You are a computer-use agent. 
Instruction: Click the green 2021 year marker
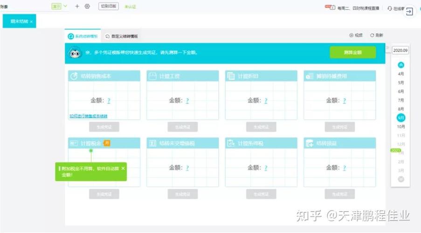pyautogui.click(x=395, y=151)
